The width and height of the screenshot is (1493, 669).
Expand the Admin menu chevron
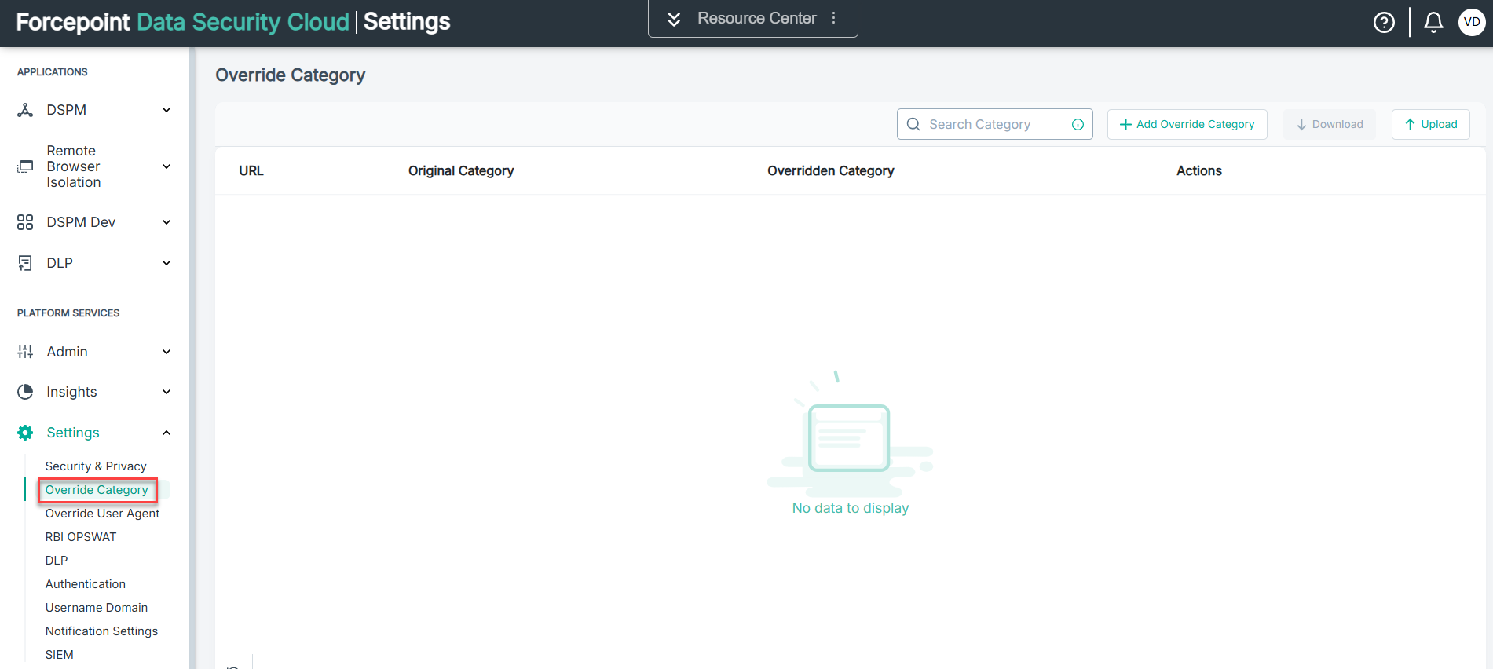[166, 352]
